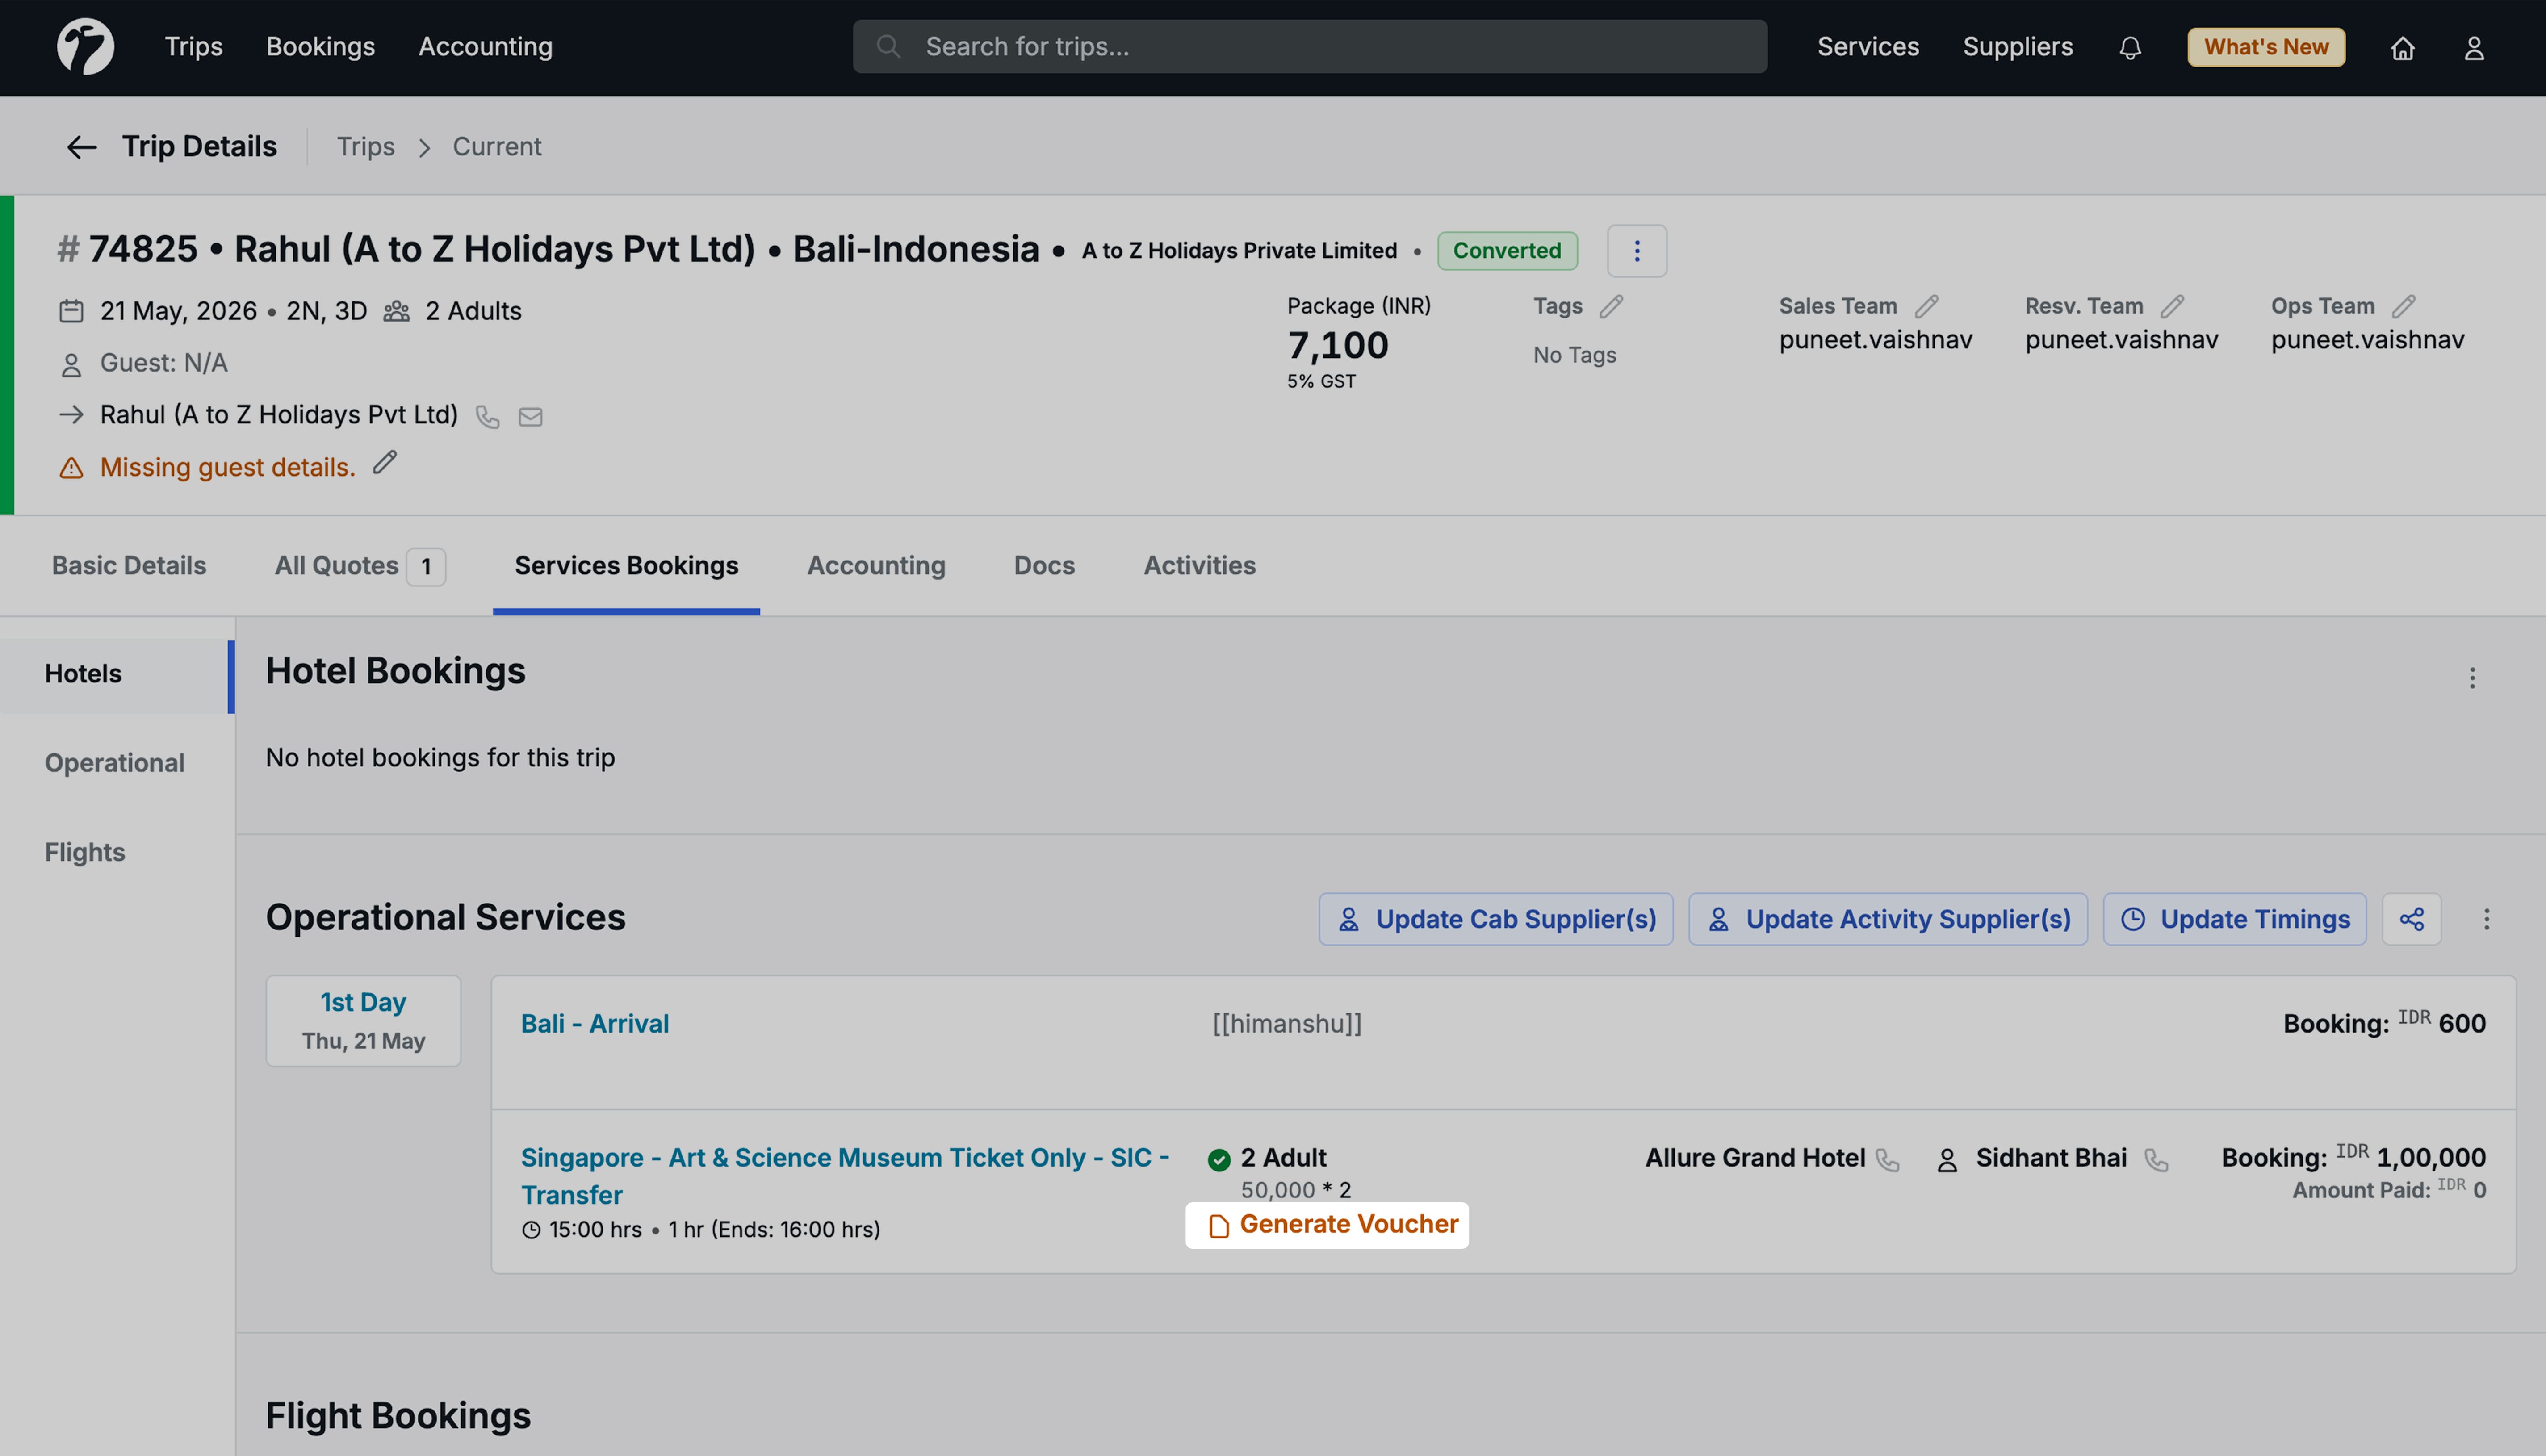Click share icon in Operational Services

pyautogui.click(x=2411, y=919)
